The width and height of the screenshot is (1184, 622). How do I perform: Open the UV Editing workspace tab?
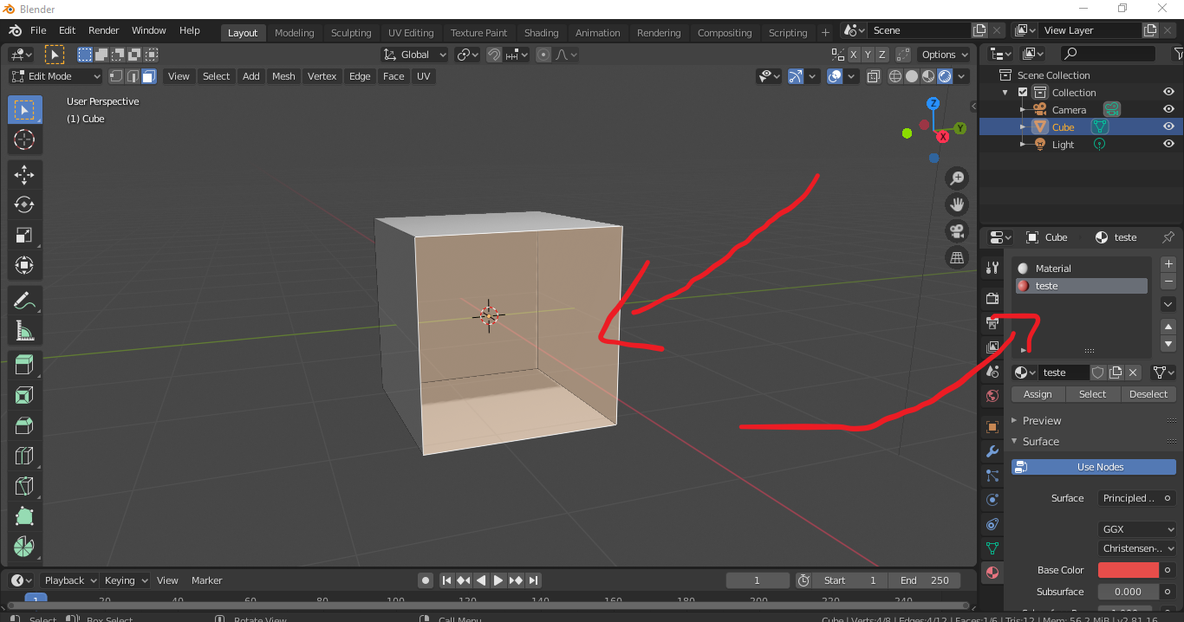[411, 33]
